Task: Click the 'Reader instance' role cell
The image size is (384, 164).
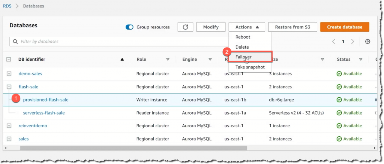Action: coord(153,113)
